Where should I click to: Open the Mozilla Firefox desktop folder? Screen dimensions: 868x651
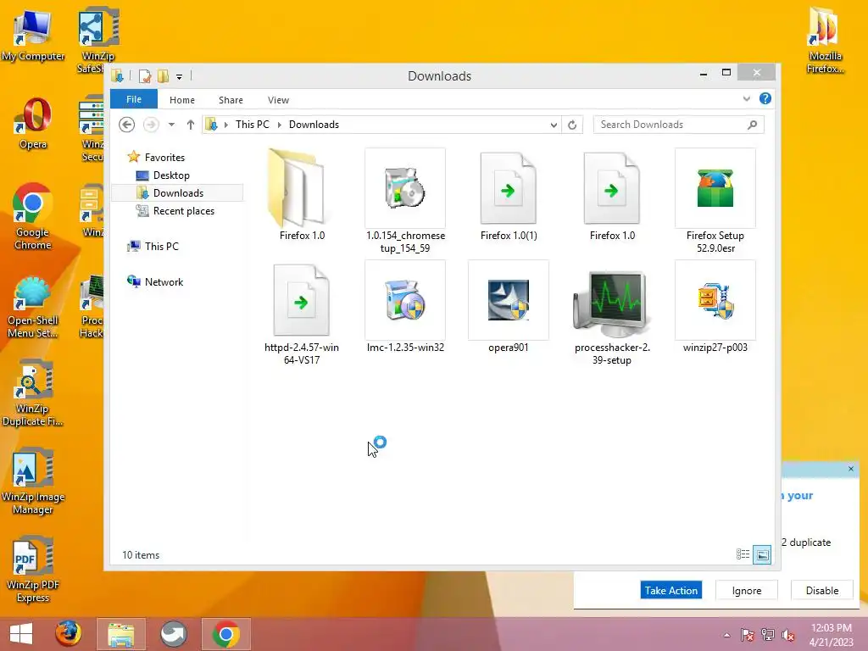pos(825,40)
